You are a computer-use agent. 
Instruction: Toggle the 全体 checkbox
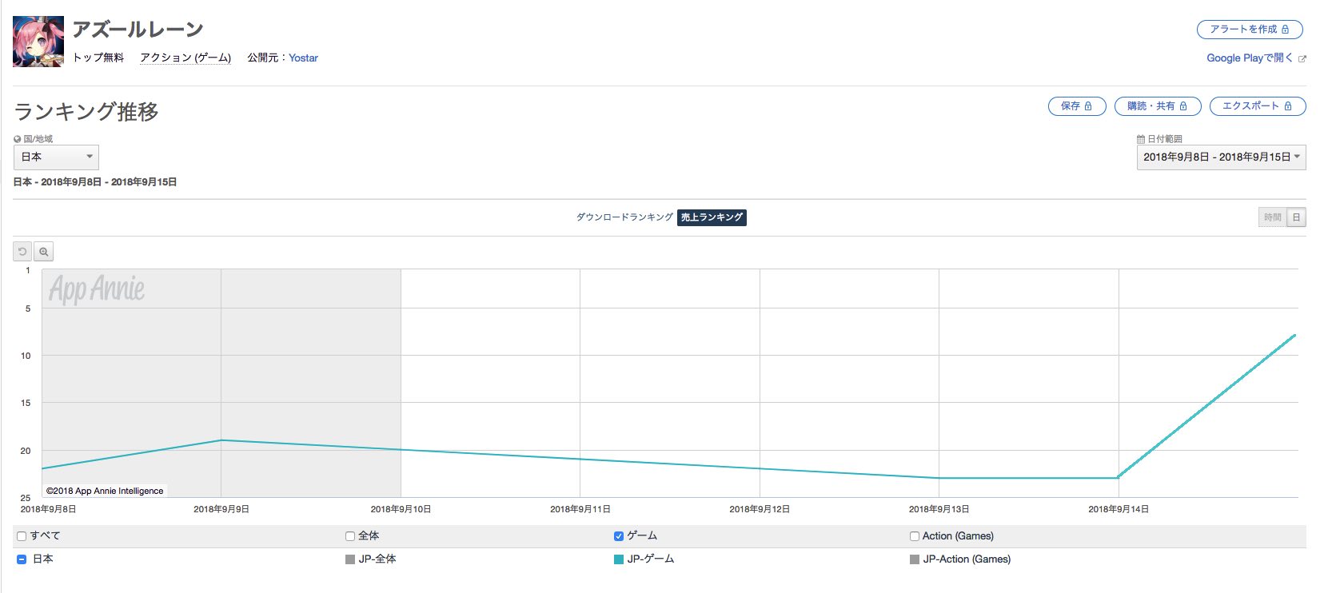[x=349, y=536]
